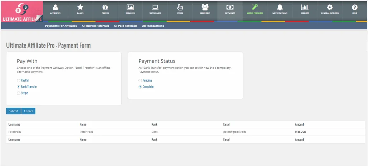Screen dimensions: 368x166
Task: Go to Payments For Affiliates tab
Action: click(61, 26)
